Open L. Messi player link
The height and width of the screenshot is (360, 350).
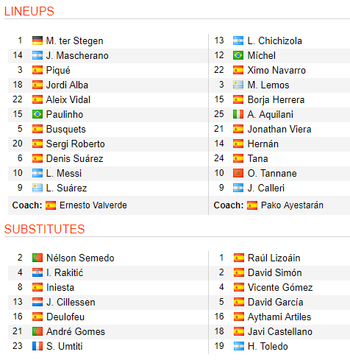click(x=64, y=173)
